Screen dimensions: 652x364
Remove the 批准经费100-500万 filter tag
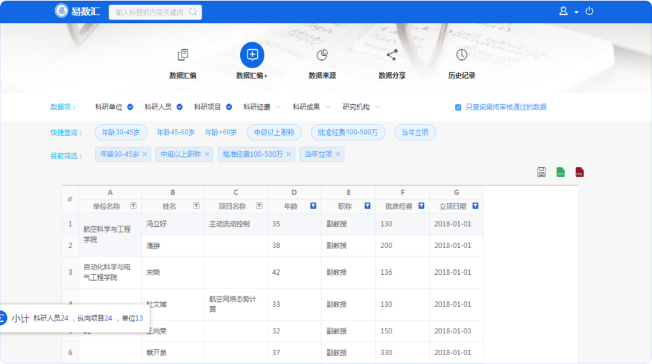pos(288,154)
